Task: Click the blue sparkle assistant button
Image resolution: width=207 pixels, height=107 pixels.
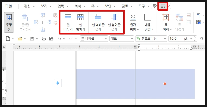Action: click(58, 83)
